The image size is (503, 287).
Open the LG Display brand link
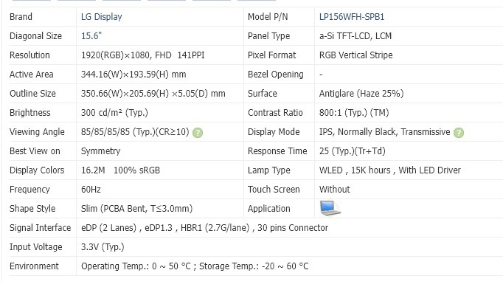point(101,17)
